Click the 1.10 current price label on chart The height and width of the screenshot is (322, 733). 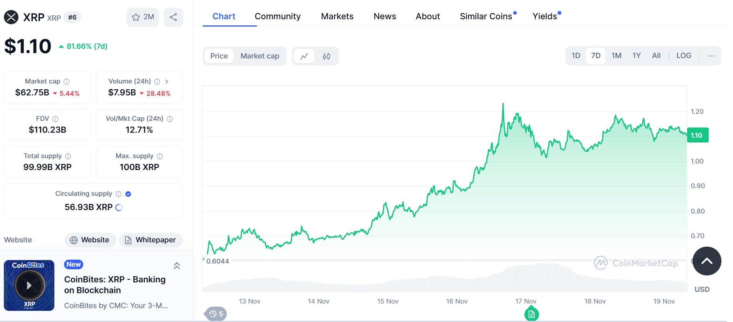[x=698, y=135]
